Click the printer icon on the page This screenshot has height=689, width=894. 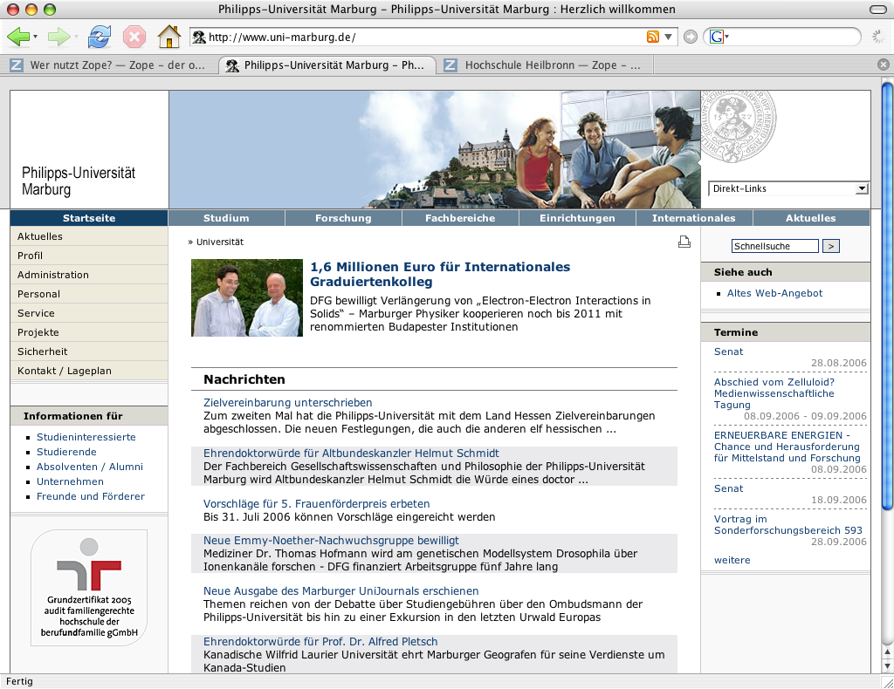(x=684, y=242)
